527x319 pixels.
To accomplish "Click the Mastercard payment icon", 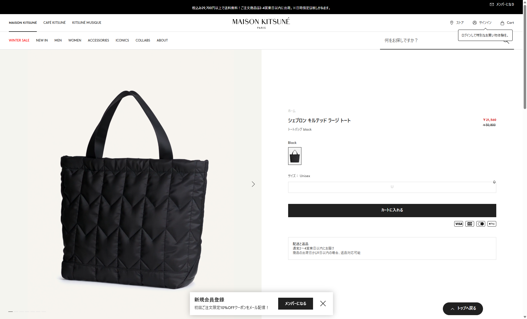I will [x=481, y=224].
